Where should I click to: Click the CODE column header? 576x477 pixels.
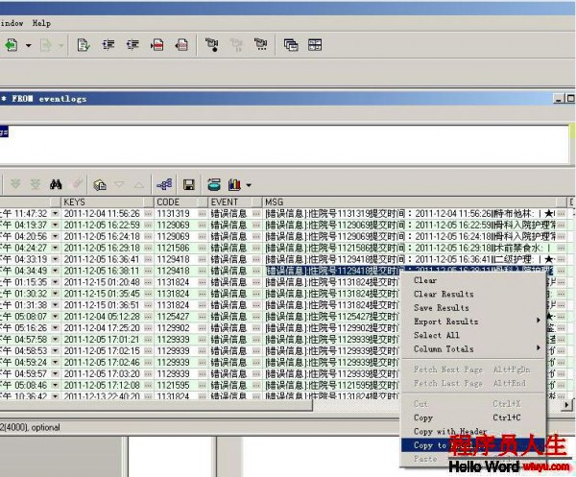tap(177, 202)
